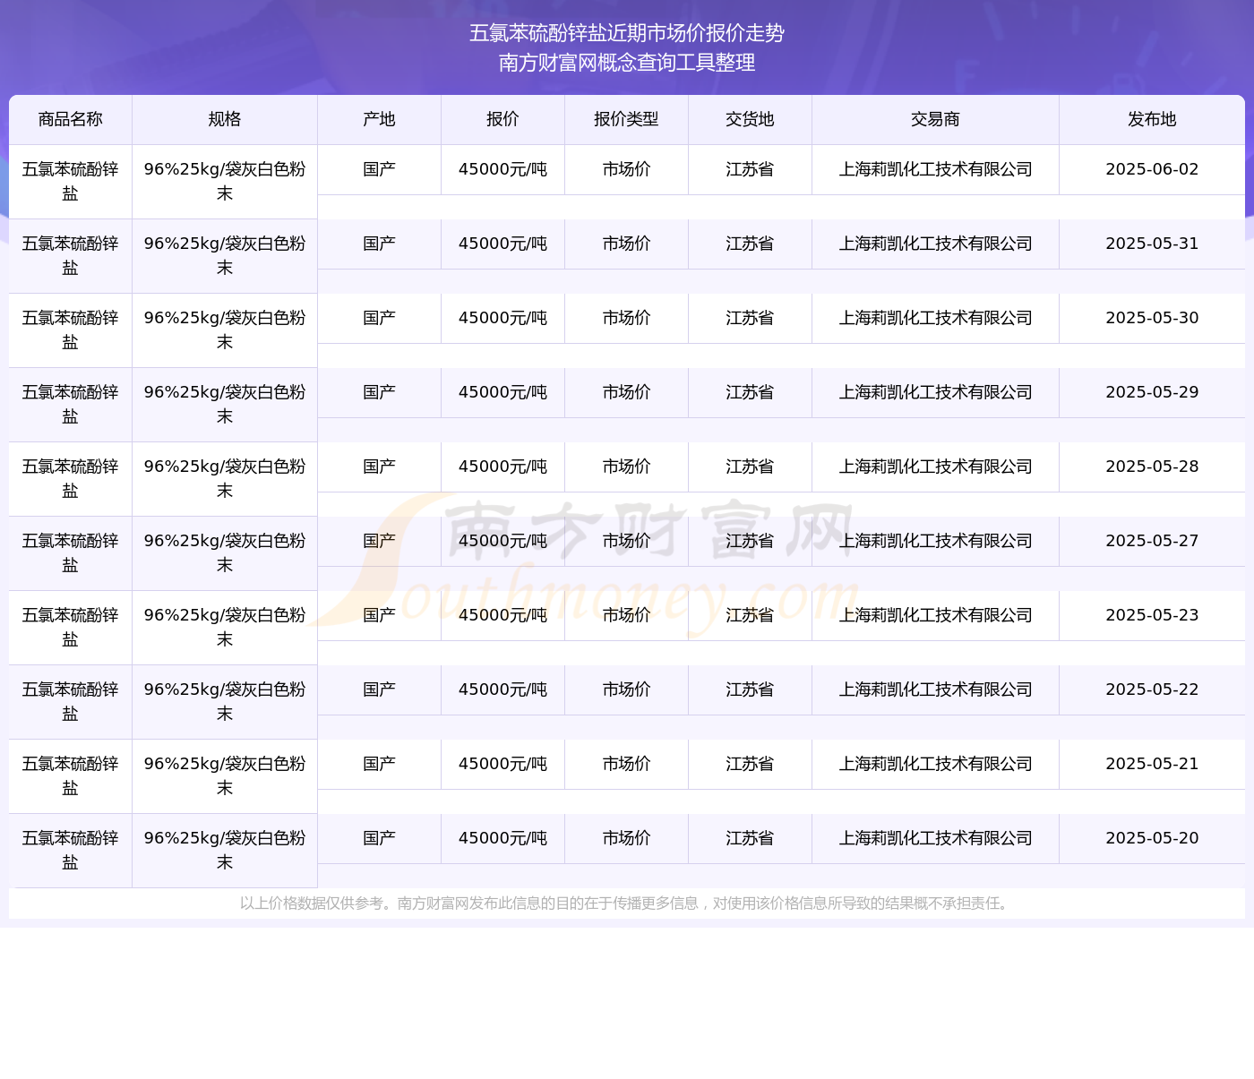The image size is (1254, 1079).
Task: Click 国产 in the 2025-05-21 row
Action: point(380,764)
